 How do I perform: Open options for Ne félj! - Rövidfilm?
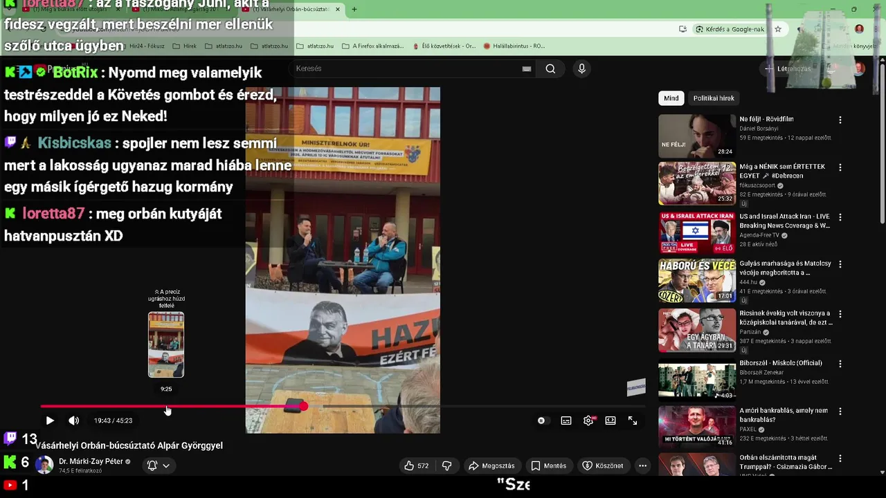point(840,120)
